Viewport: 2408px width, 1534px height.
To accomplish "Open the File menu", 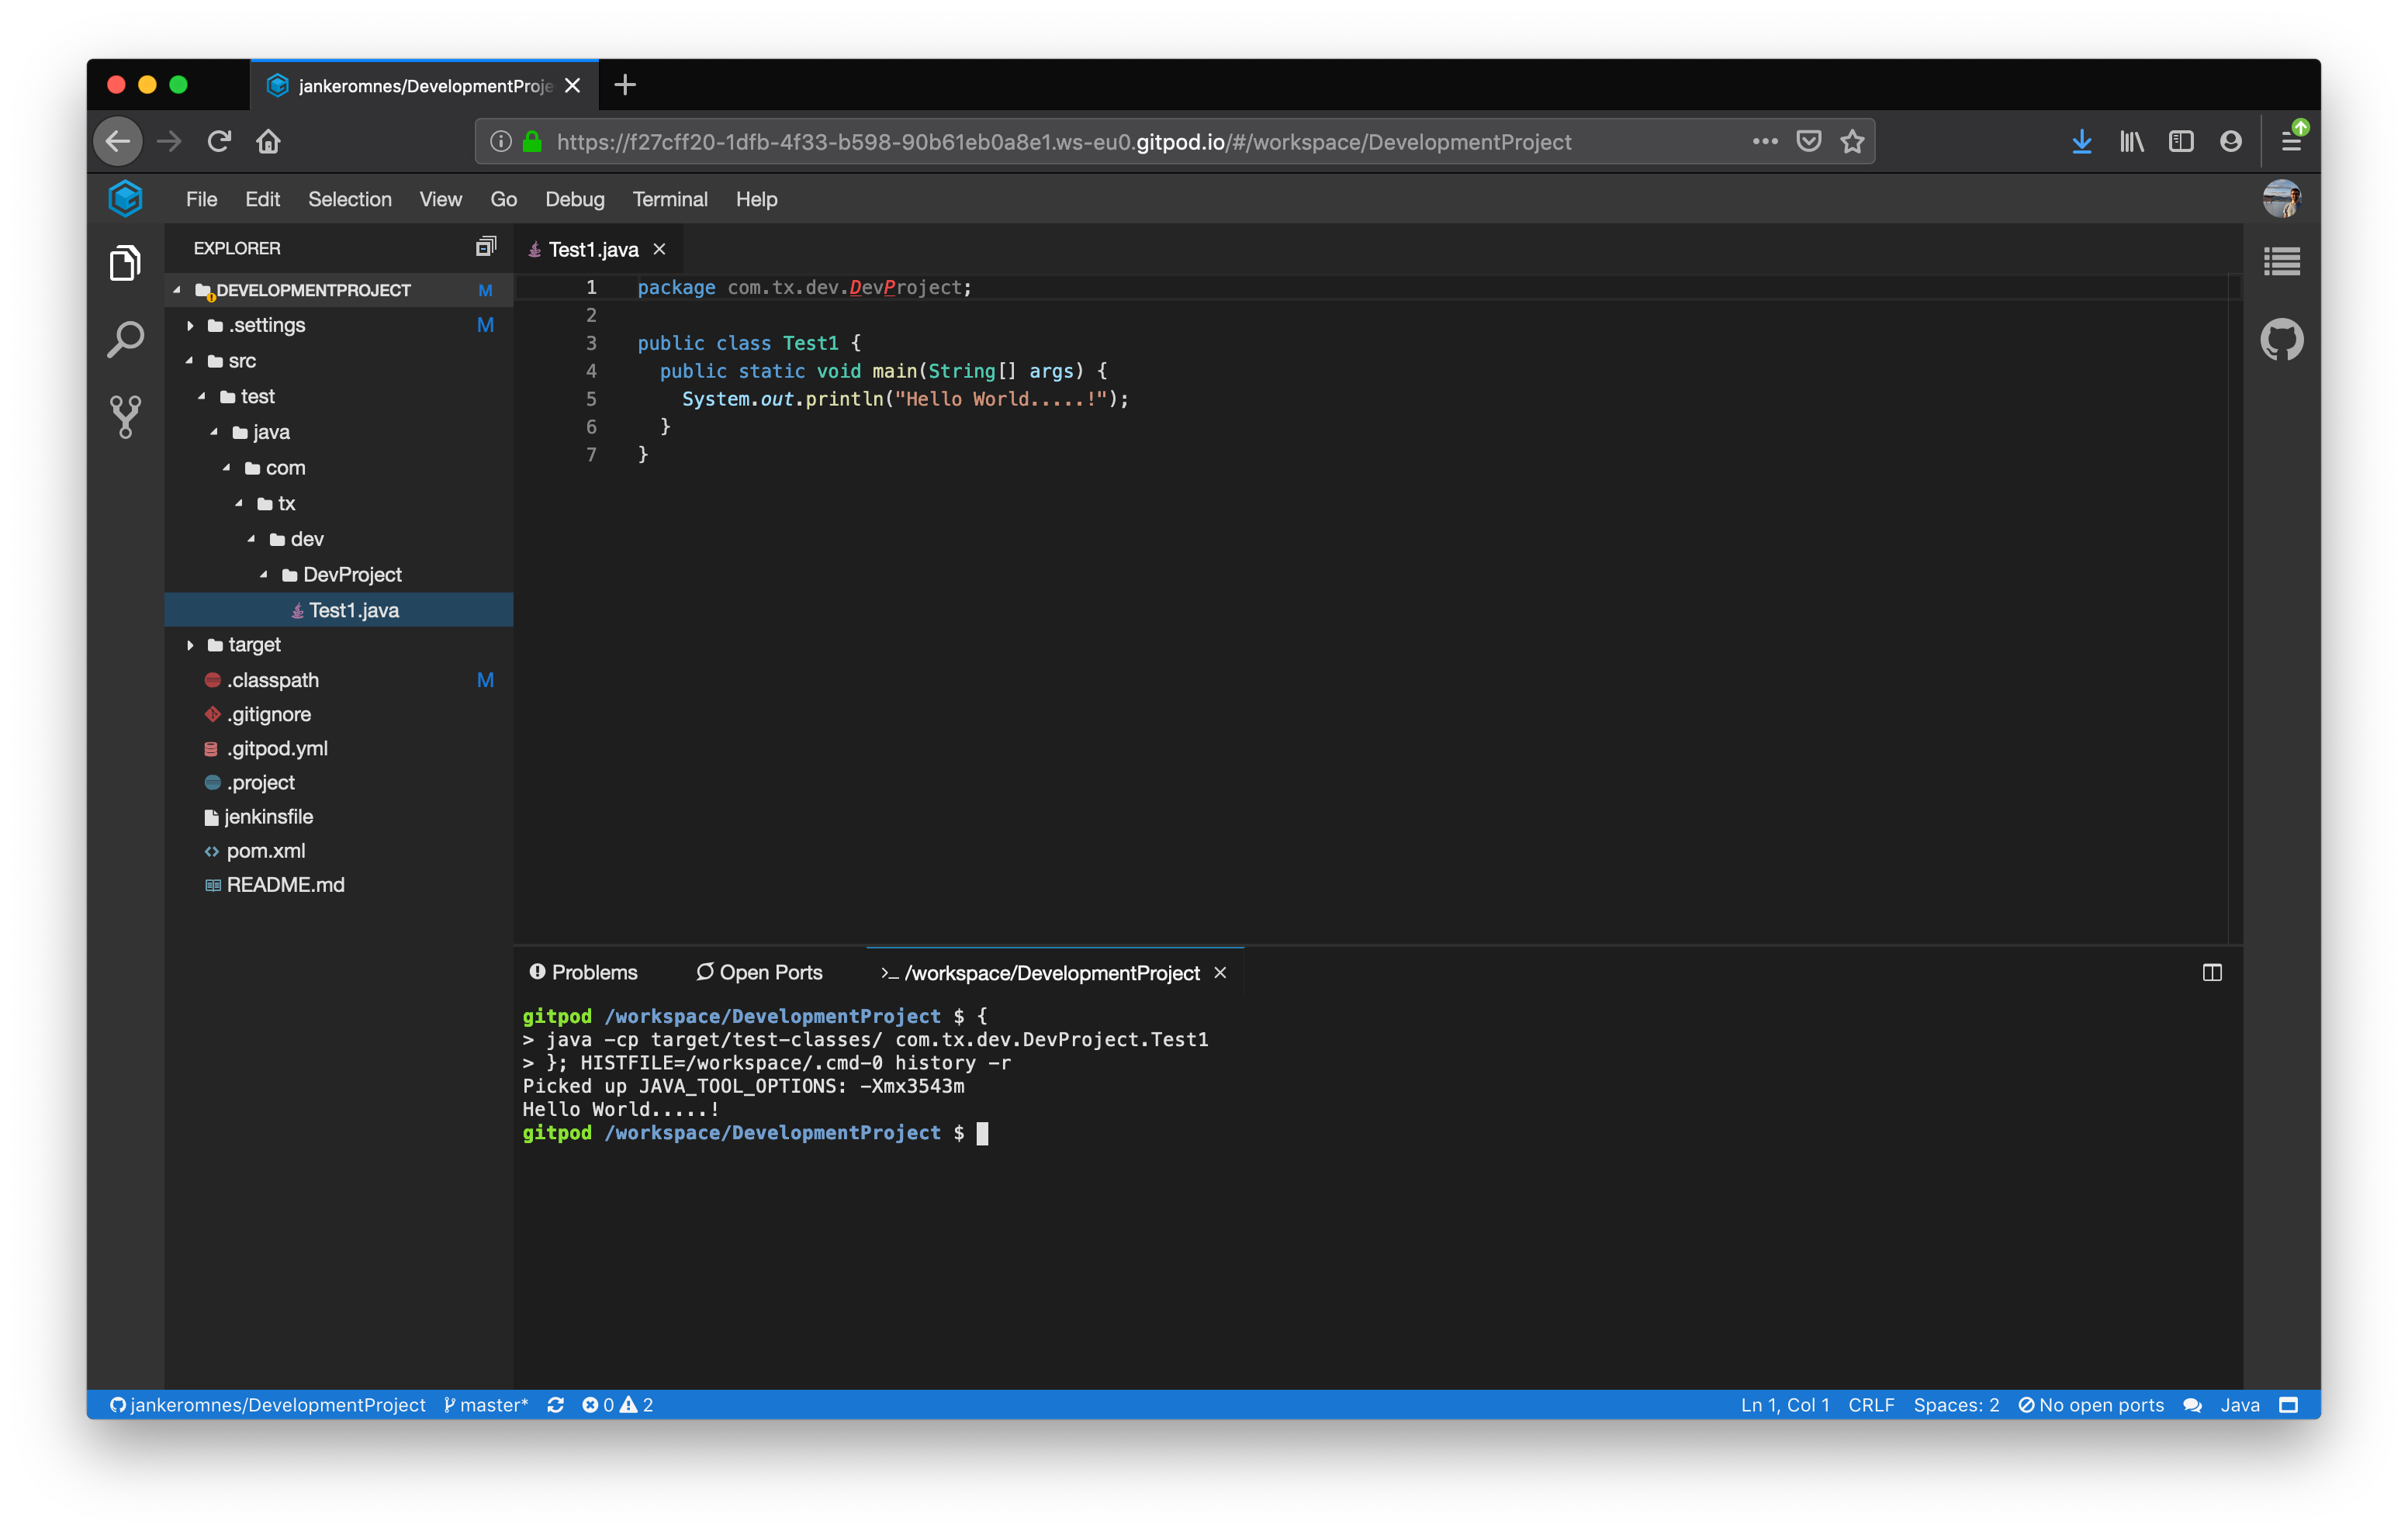I will (x=201, y=199).
